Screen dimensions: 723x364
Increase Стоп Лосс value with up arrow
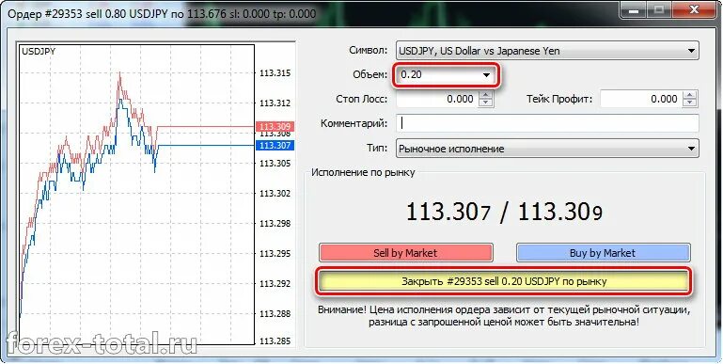coord(486,95)
